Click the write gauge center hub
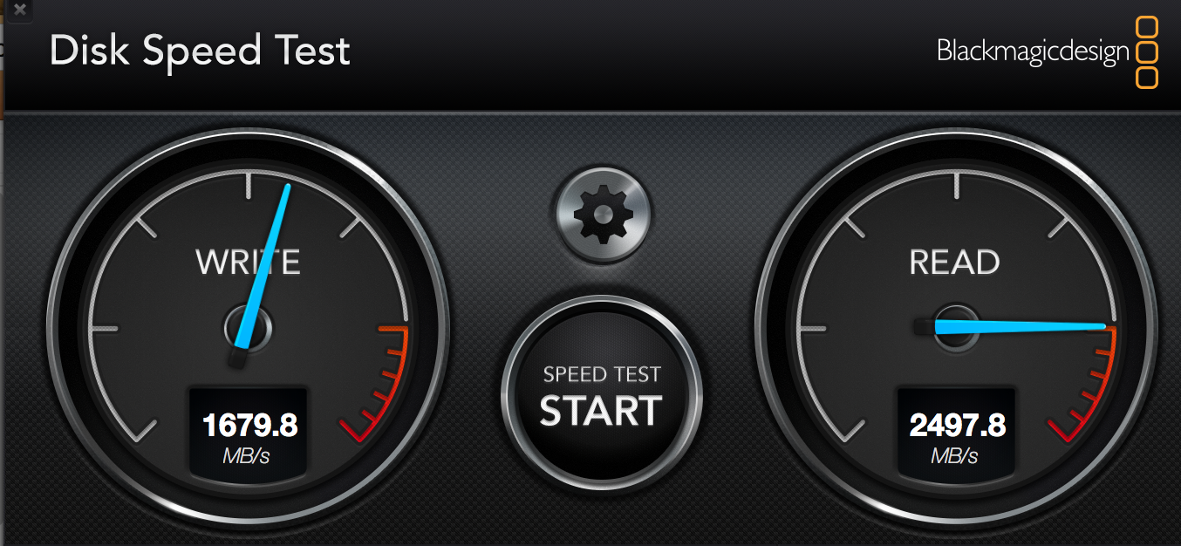 pyautogui.click(x=248, y=328)
